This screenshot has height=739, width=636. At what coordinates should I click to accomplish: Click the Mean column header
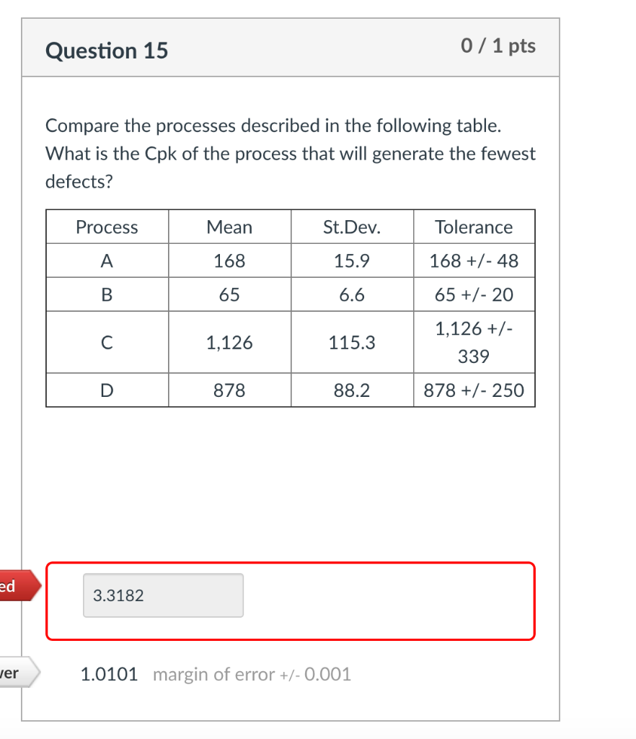tap(229, 227)
